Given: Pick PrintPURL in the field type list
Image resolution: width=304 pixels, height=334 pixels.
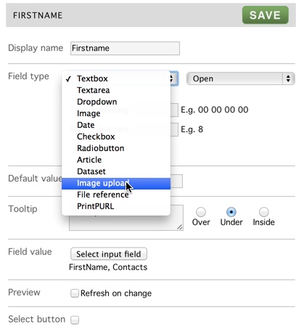Looking at the screenshot, I should click(116, 206).
